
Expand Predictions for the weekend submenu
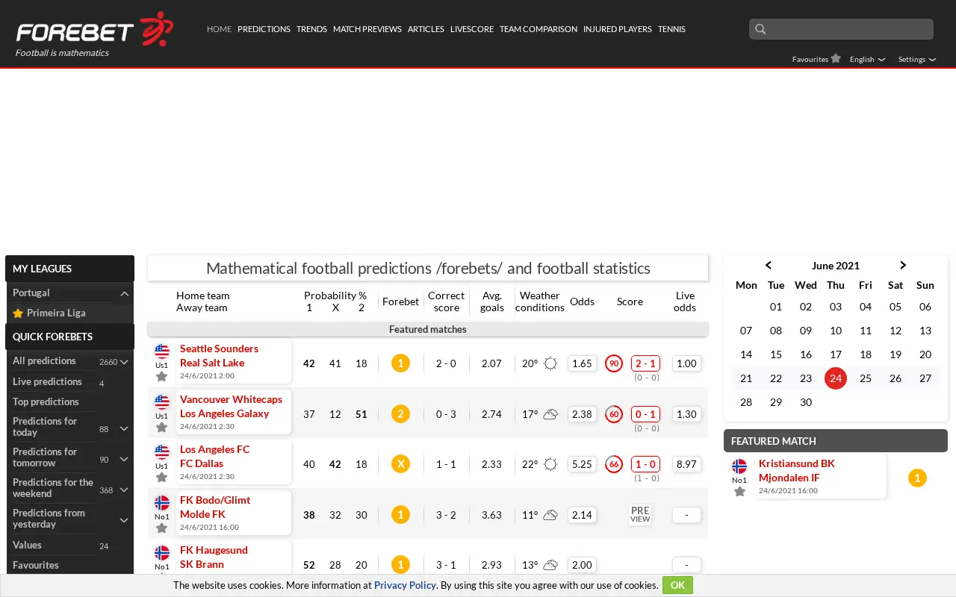(125, 490)
